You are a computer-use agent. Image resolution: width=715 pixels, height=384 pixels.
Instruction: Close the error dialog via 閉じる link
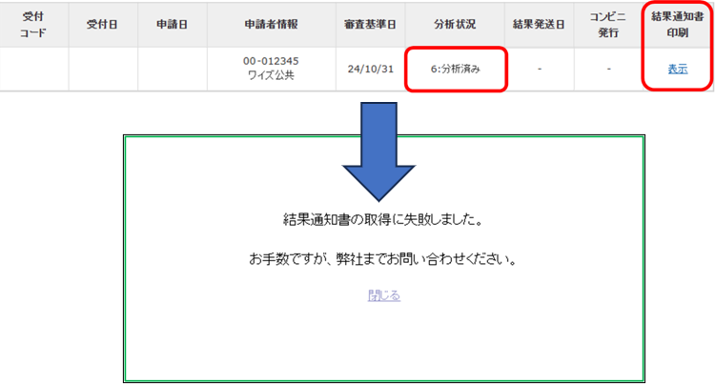click(x=384, y=295)
